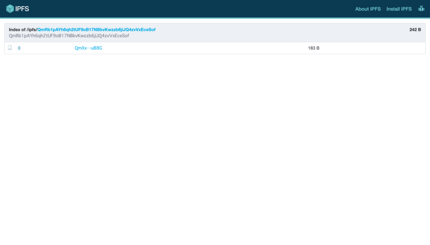Click the file icon for entry 0
Screen dimensions: 430x245
pyautogui.click(x=10, y=48)
